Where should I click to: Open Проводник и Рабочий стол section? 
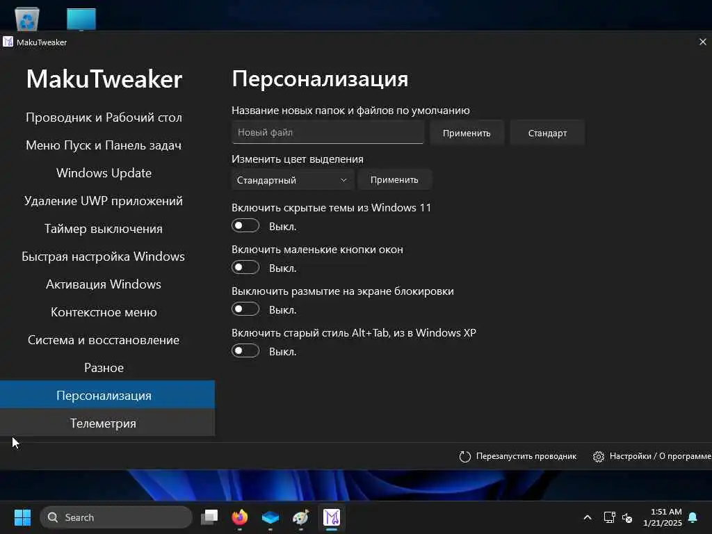(104, 117)
